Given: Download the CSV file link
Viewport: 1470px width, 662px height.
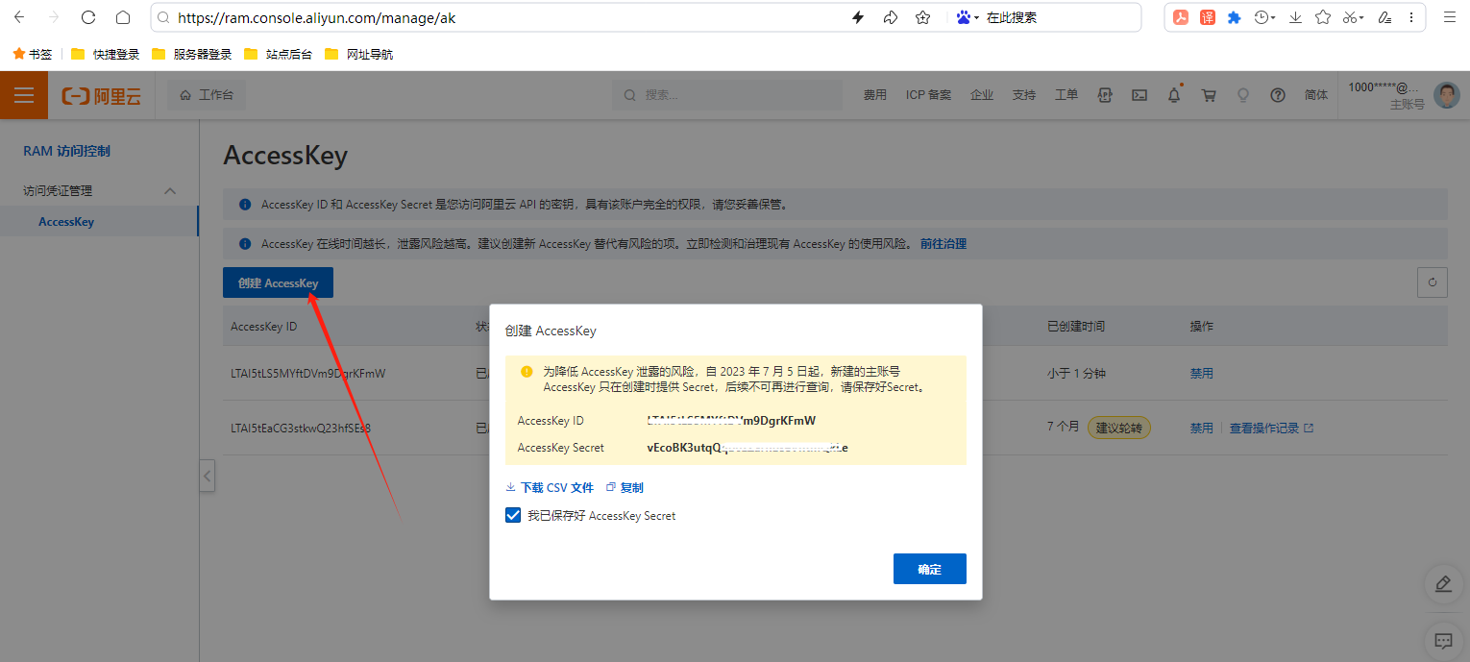Looking at the screenshot, I should [x=550, y=488].
